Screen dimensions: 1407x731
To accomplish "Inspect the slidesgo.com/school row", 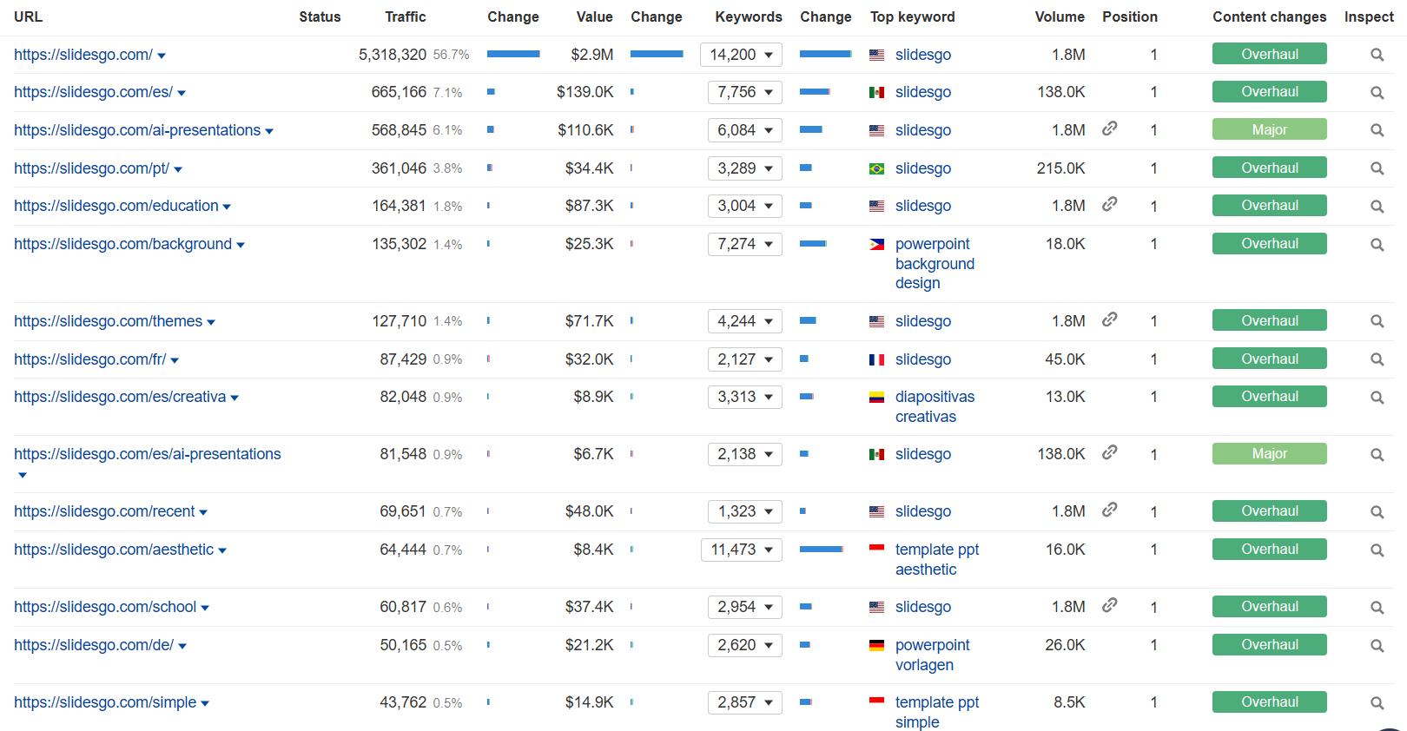I will pyautogui.click(x=1377, y=608).
